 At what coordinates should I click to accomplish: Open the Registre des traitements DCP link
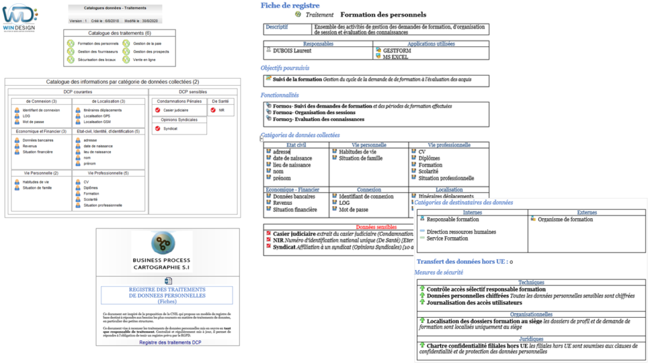(x=170, y=342)
